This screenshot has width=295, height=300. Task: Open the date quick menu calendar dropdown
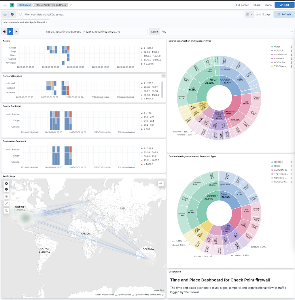point(249,14)
